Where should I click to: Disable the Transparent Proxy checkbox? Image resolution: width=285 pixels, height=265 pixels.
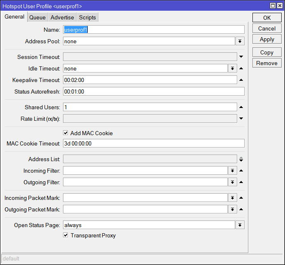(65, 235)
